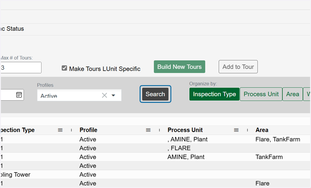Click the Process Unit column resize handle
The width and height of the screenshot is (311, 188).
tap(248, 130)
